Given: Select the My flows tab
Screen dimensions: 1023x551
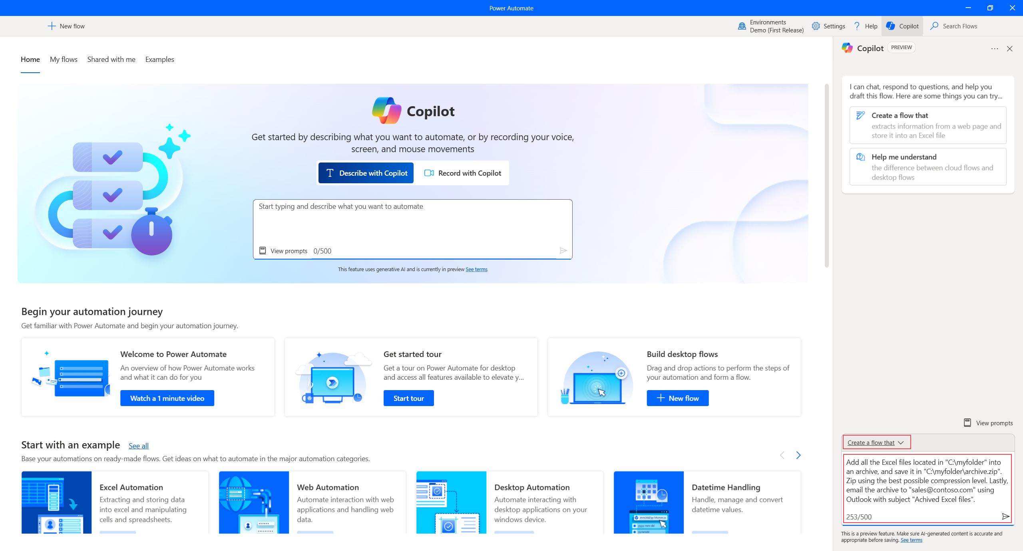Looking at the screenshot, I should click(64, 60).
